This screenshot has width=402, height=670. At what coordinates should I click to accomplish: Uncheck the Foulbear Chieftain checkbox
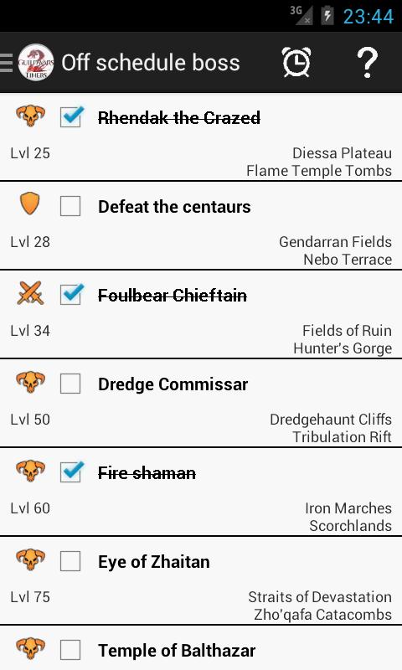[x=70, y=295]
